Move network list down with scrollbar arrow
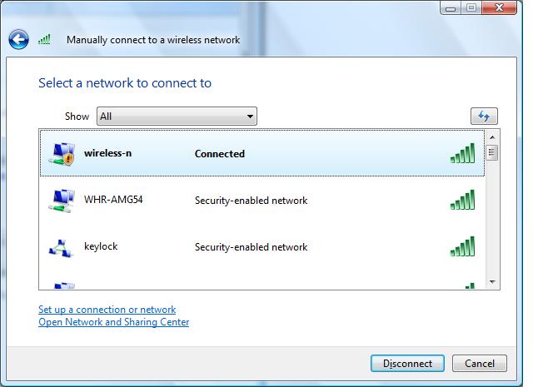This screenshot has height=387, width=533. coord(492,282)
